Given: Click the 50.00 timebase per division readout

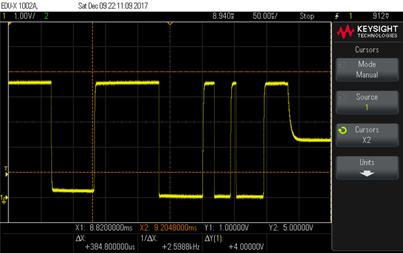Looking at the screenshot, I should pyautogui.click(x=265, y=16).
